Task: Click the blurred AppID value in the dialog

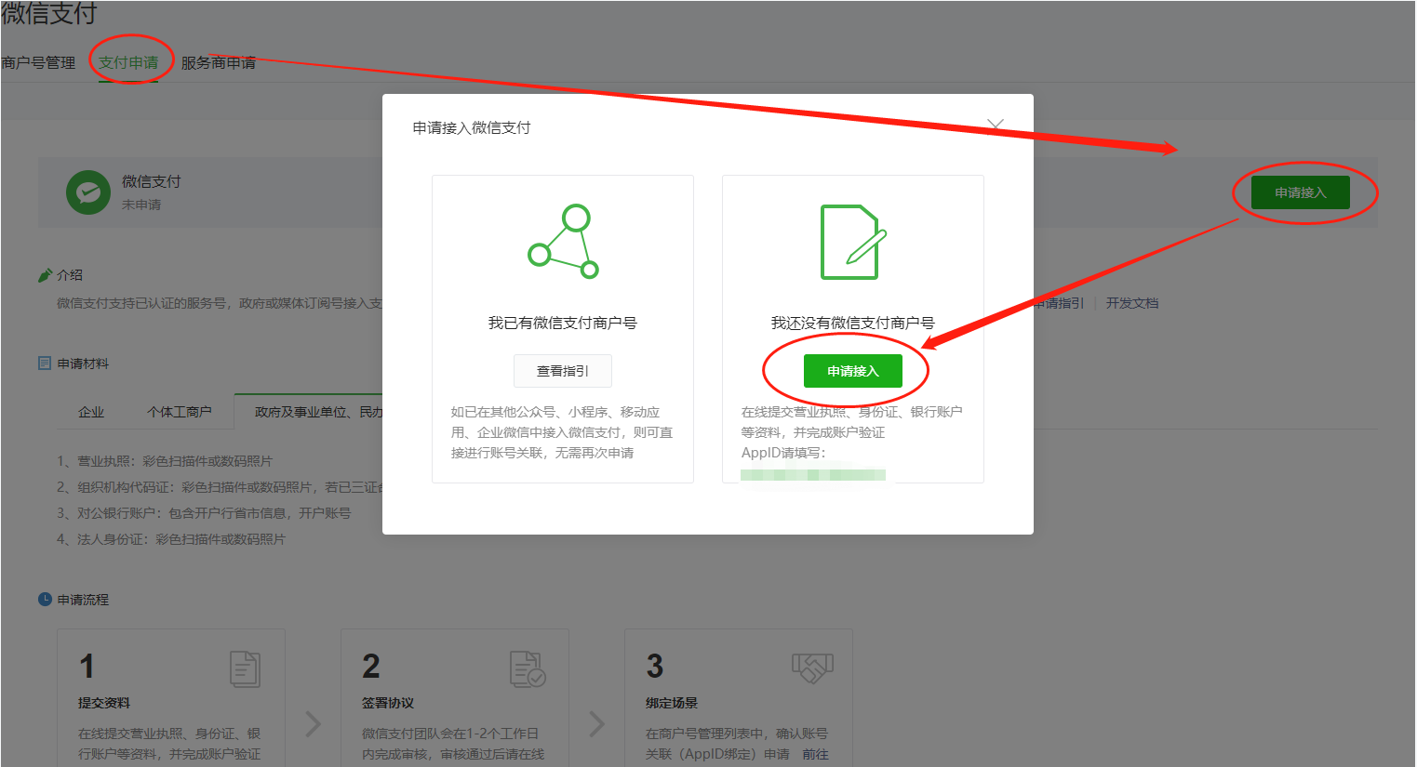Action: pyautogui.click(x=813, y=475)
